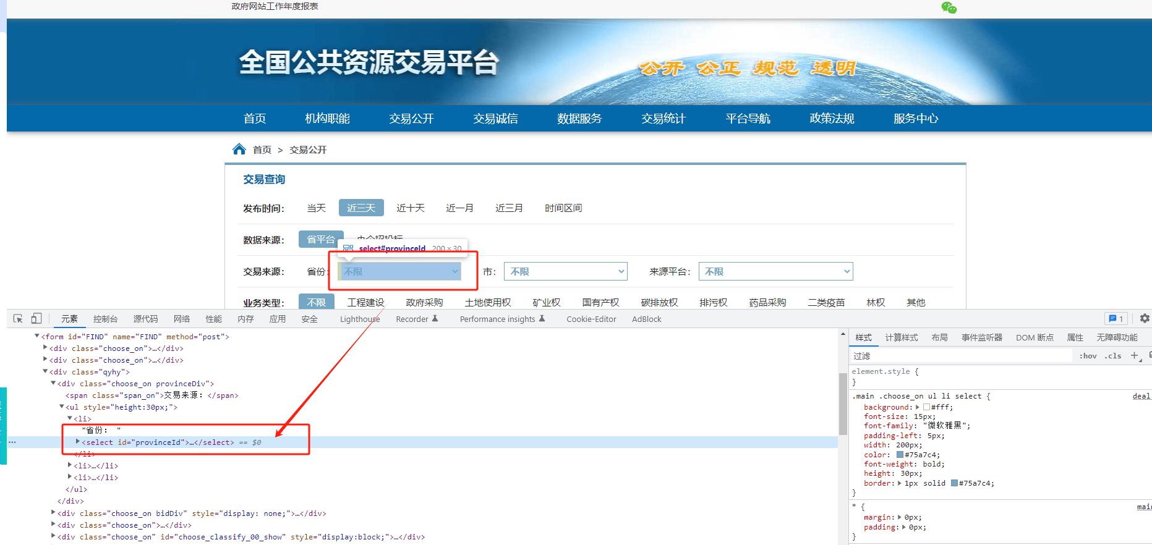This screenshot has width=1152, height=545.
Task: Open the 省份 province dropdown
Action: pos(399,271)
